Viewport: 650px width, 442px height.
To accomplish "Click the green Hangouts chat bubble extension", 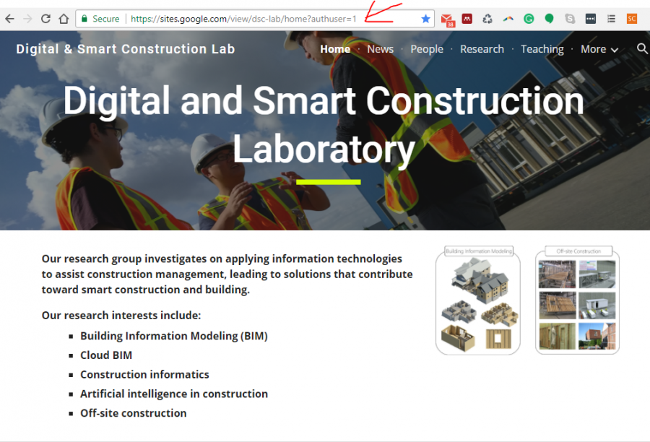I will pyautogui.click(x=550, y=19).
